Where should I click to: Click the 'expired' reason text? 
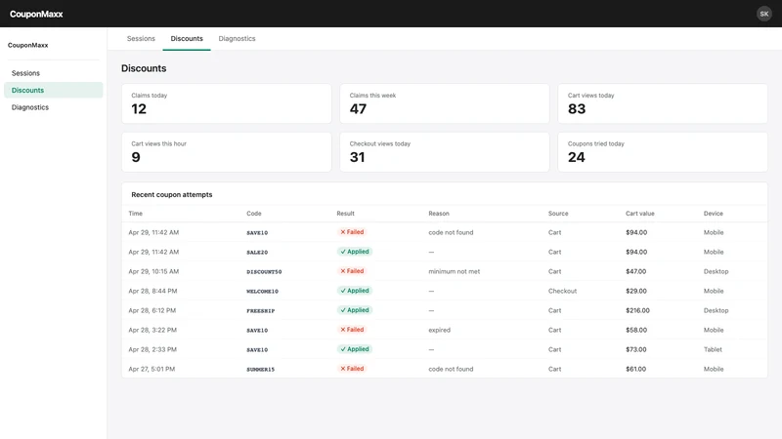[439, 330]
